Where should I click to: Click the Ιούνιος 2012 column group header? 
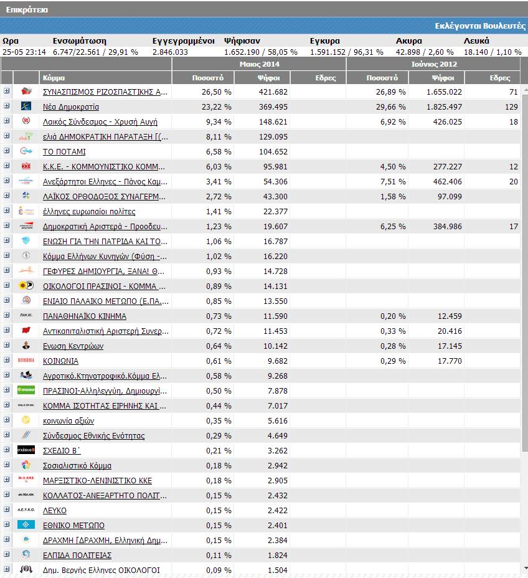click(x=433, y=64)
